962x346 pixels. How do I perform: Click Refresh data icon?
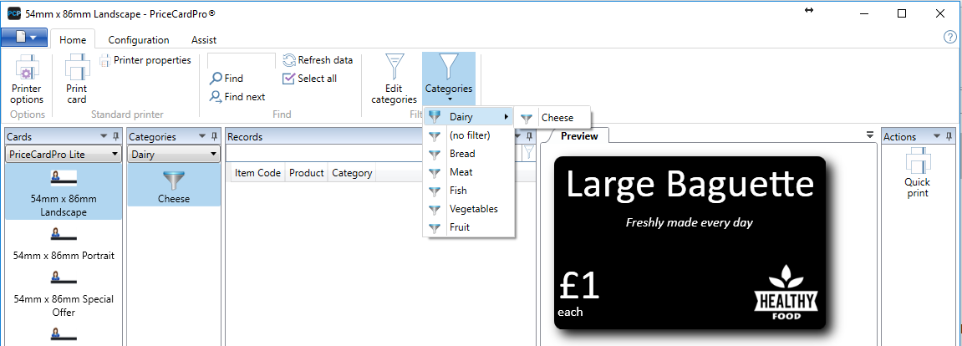[x=290, y=60]
